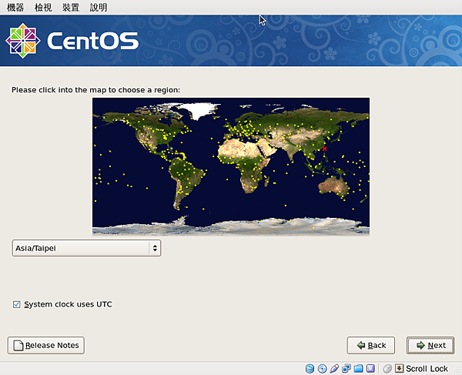Click the window resize grip at corner
Viewport: 462px width, 375px height.
(458, 371)
